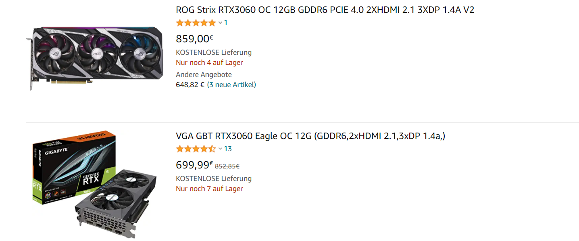
Task: Open the single review count for ROG Strix
Action: 226,23
